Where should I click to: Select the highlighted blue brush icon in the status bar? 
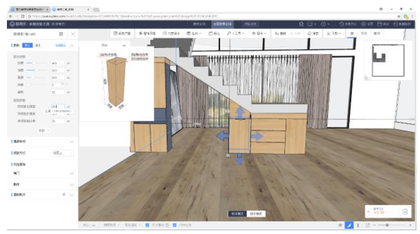point(349,225)
